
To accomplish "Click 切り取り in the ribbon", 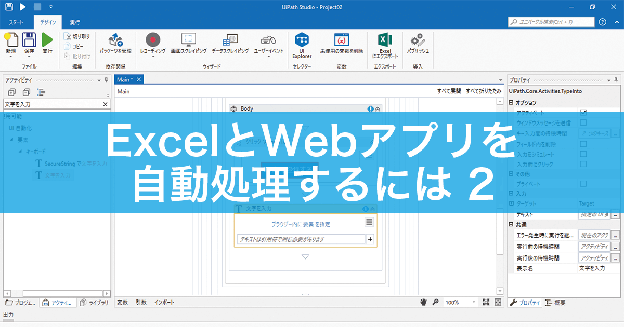I will [77, 36].
